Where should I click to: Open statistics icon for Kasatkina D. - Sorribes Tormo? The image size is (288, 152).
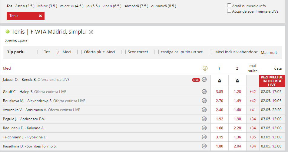click(x=204, y=146)
